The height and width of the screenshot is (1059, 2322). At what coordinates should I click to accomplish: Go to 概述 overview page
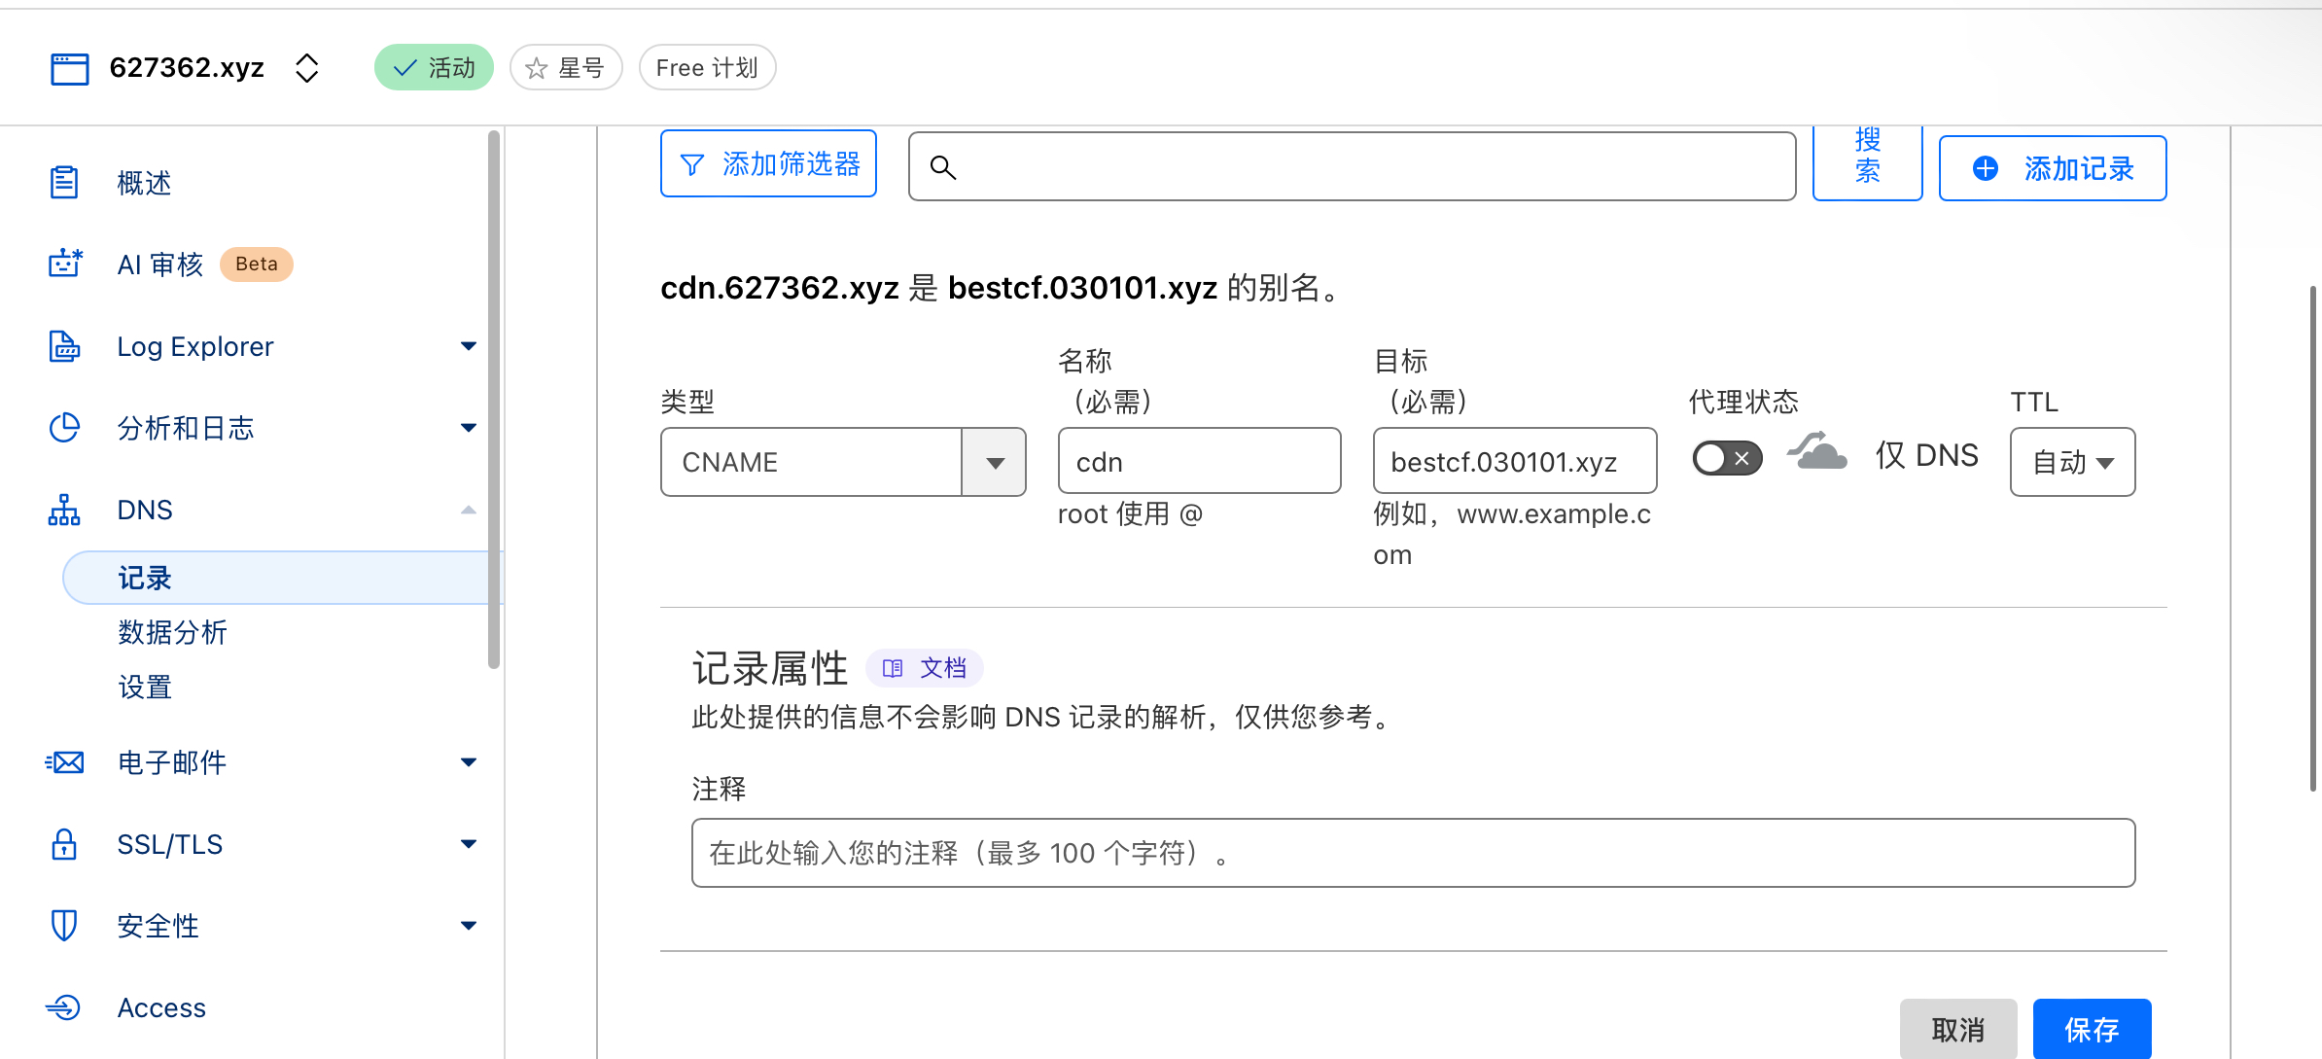[144, 183]
